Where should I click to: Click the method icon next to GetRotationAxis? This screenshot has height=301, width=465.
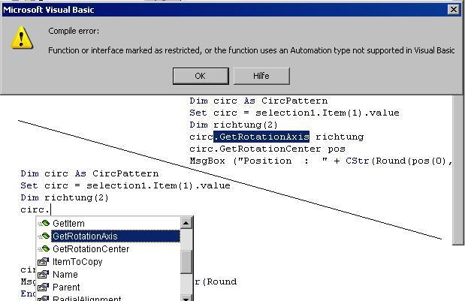pyautogui.click(x=44, y=236)
